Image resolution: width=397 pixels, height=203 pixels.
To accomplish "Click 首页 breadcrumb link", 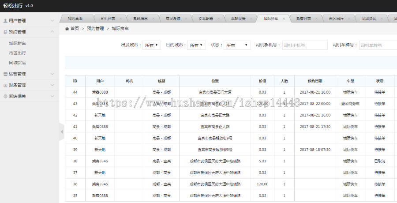I will click(x=75, y=29).
